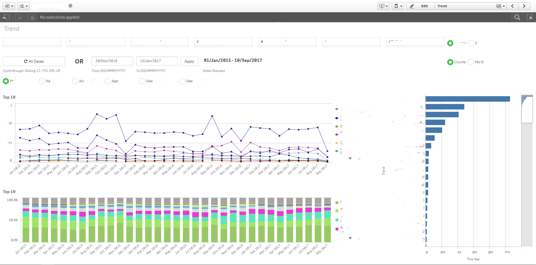Click the clear all selections icon
536x265 pixels.
tap(31, 17)
